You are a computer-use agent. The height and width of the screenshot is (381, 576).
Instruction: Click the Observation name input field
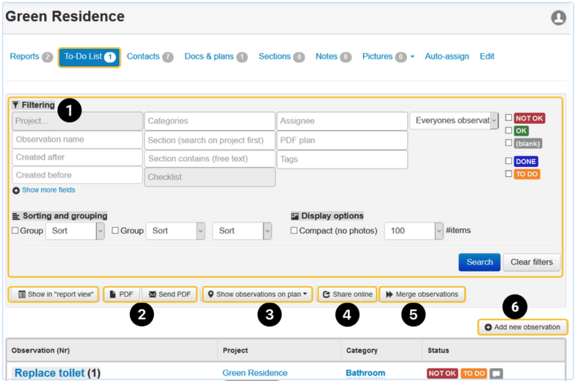77,139
